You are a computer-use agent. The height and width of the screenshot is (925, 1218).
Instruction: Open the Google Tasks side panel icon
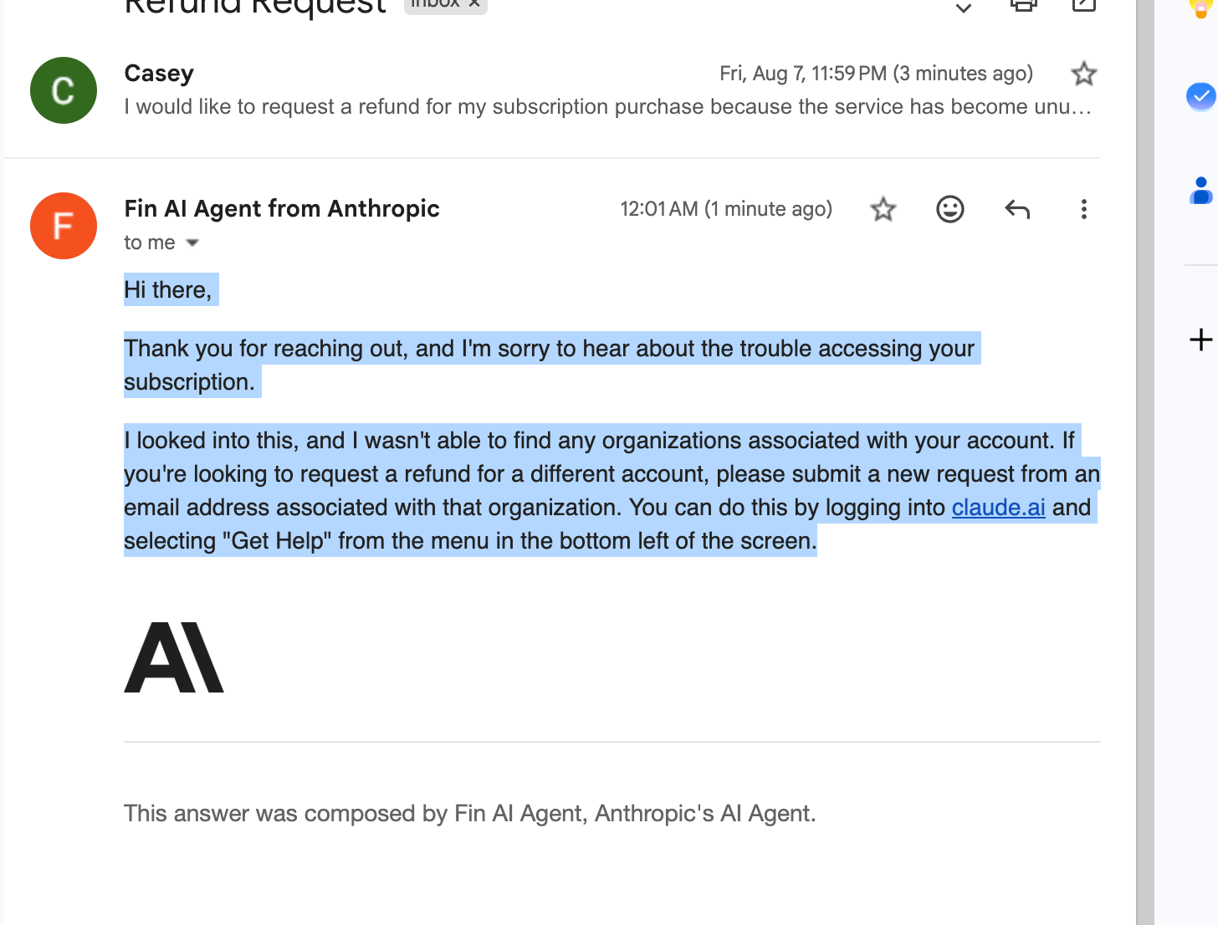pyautogui.click(x=1200, y=96)
